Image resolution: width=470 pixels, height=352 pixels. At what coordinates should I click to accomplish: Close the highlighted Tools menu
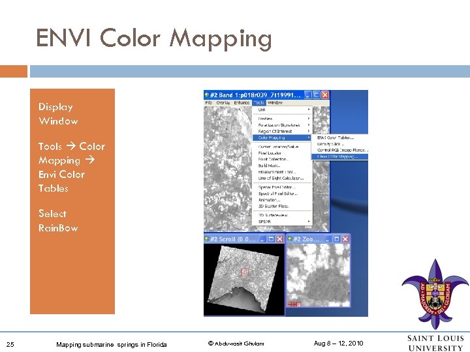coord(258,103)
